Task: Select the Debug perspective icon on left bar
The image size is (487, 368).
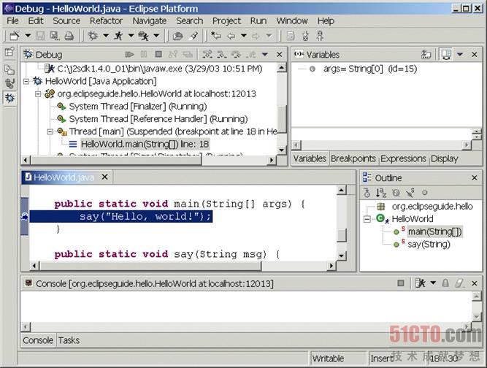Action: (x=9, y=98)
